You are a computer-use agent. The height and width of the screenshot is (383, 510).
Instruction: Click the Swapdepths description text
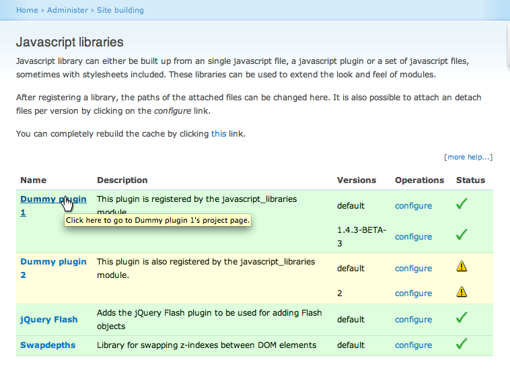point(207,345)
